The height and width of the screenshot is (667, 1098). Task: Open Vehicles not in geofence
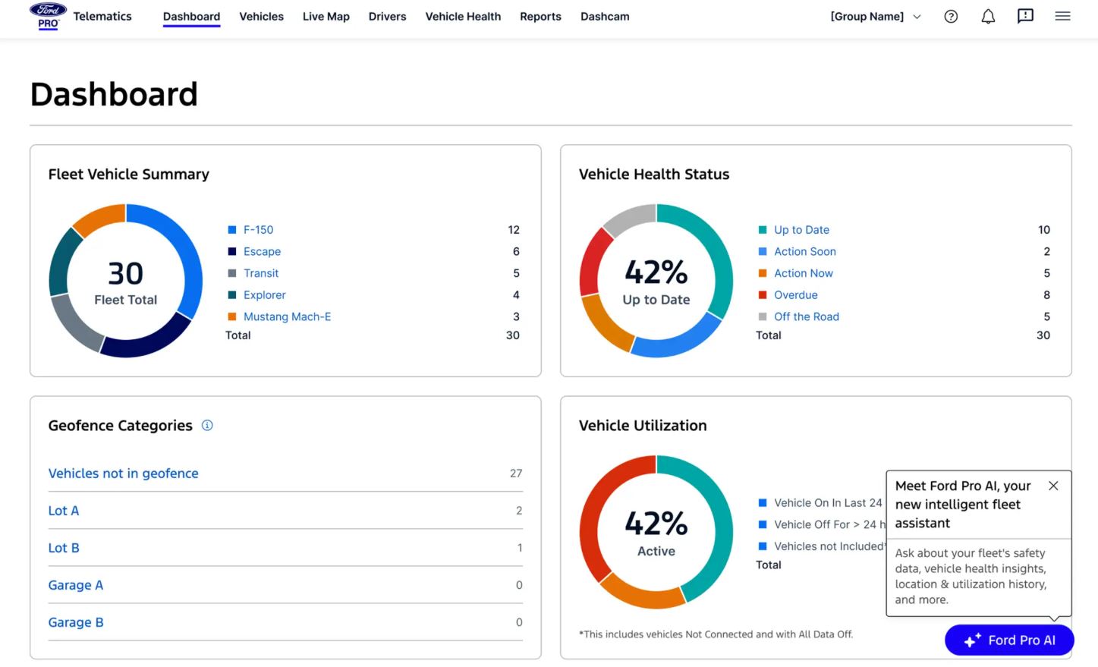tap(123, 474)
